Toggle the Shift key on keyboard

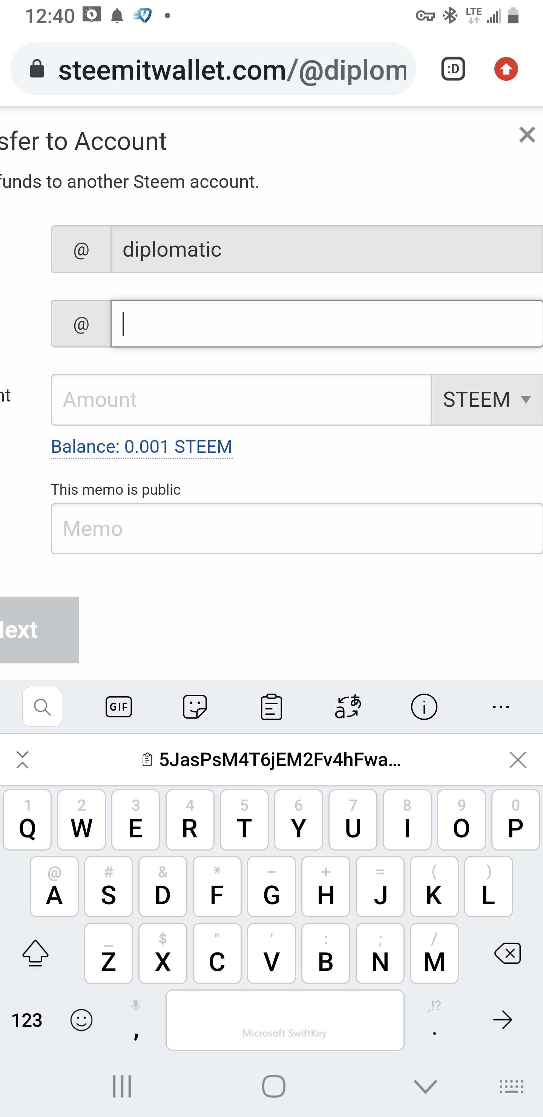pyautogui.click(x=35, y=953)
